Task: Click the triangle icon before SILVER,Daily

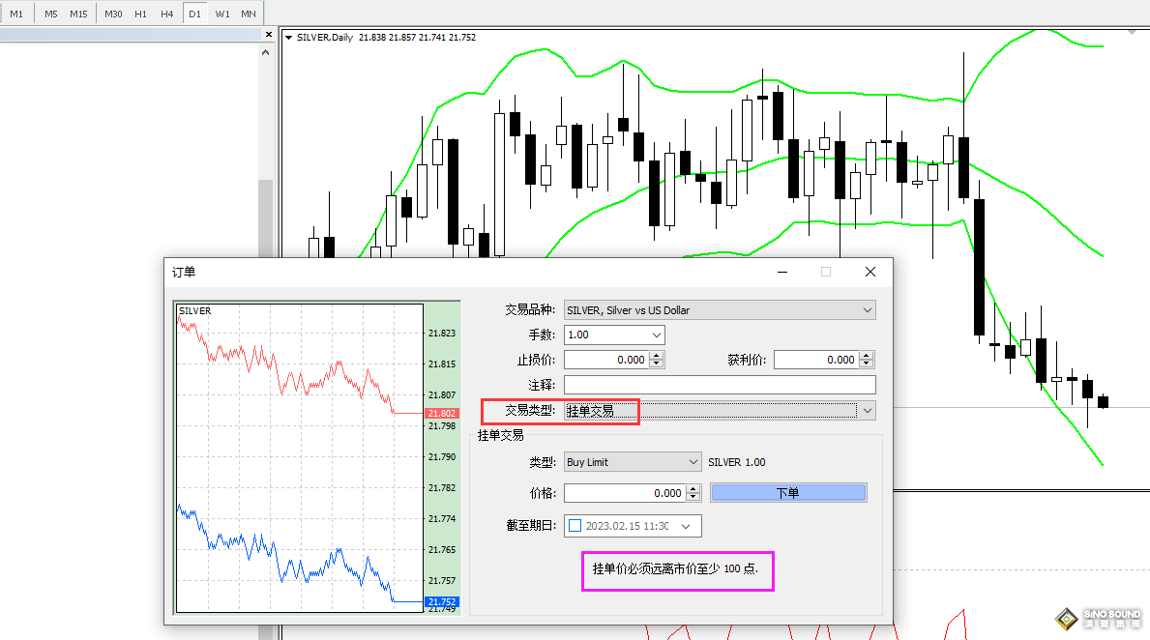Action: [289, 38]
